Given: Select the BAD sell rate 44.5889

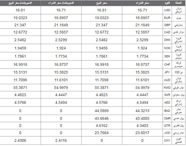Looking at the screenshot, I should tap(102, 111).
